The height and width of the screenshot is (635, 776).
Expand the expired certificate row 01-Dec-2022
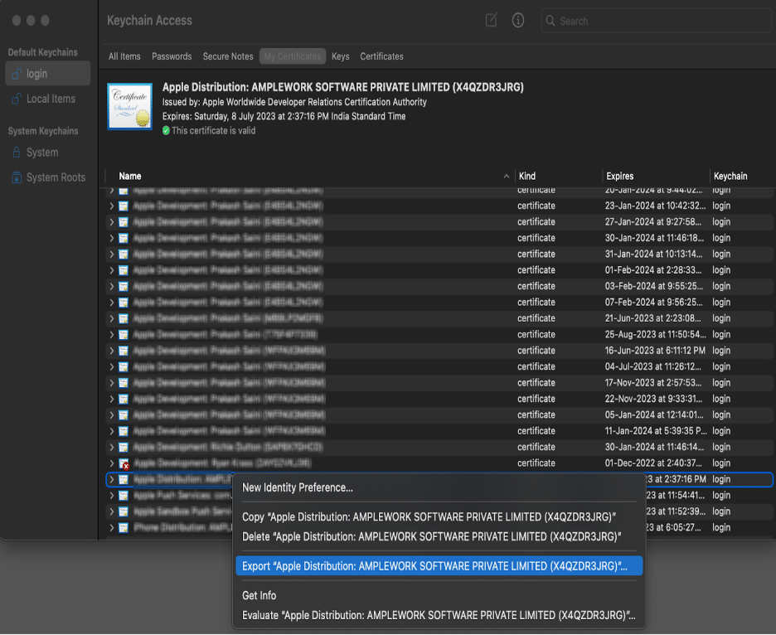[x=111, y=463]
